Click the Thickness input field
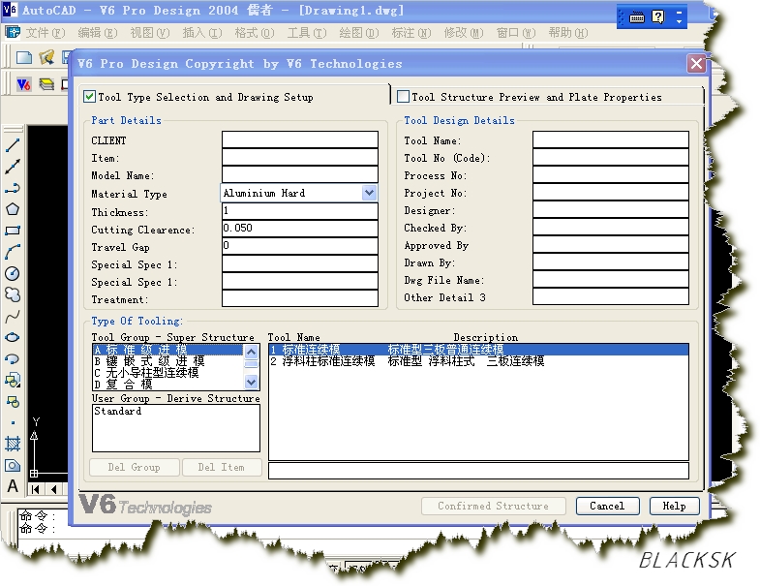This screenshot has height=586, width=760. click(300, 210)
